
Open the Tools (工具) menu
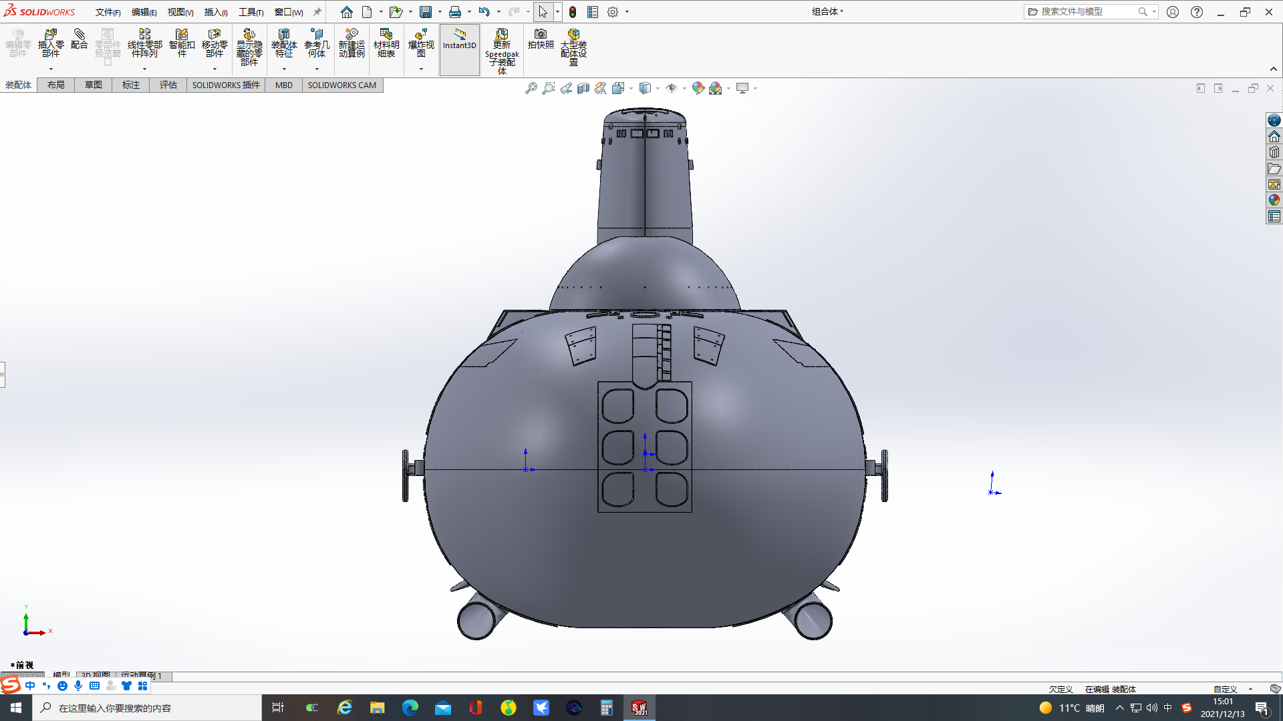click(x=251, y=12)
